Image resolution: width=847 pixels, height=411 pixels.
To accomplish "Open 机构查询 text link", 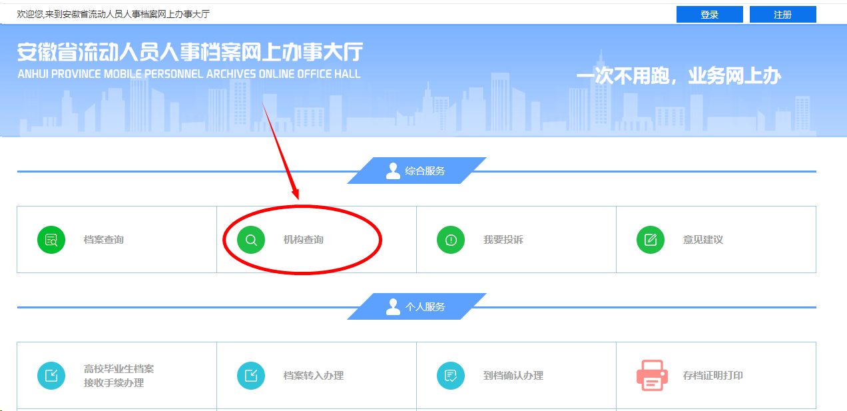I will 304,240.
